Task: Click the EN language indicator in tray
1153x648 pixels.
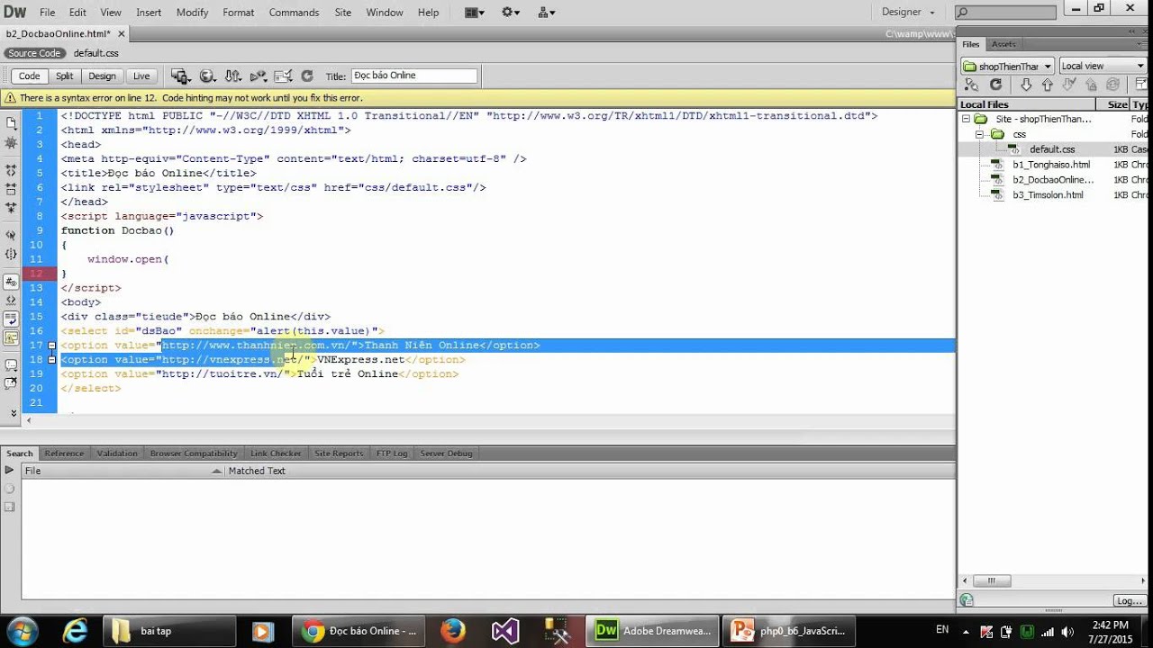Action: coord(942,630)
